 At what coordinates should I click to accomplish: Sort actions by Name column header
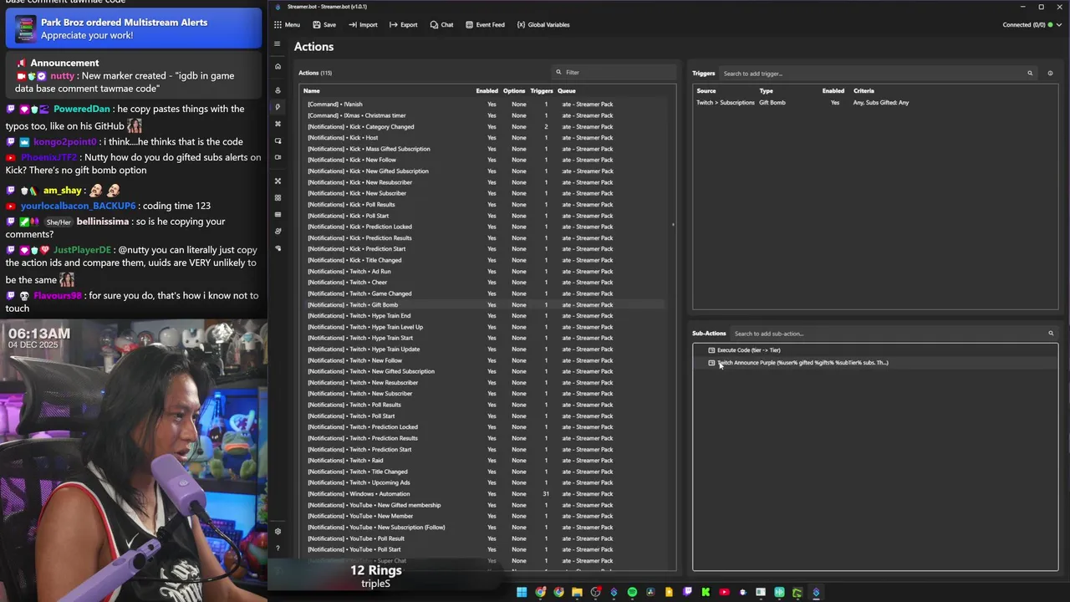[311, 90]
